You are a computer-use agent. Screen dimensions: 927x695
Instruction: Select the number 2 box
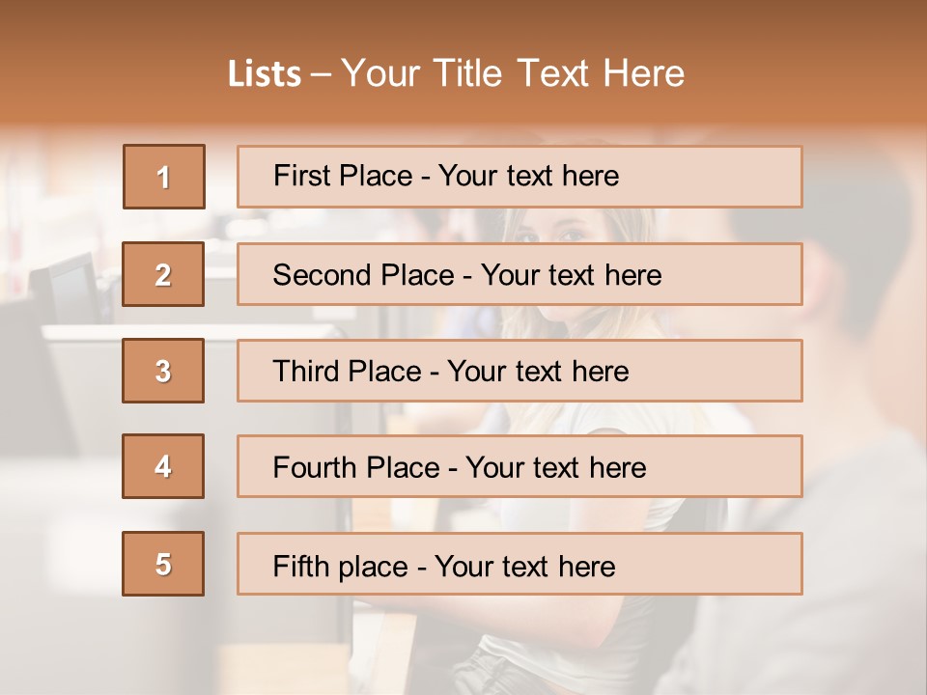(x=163, y=274)
